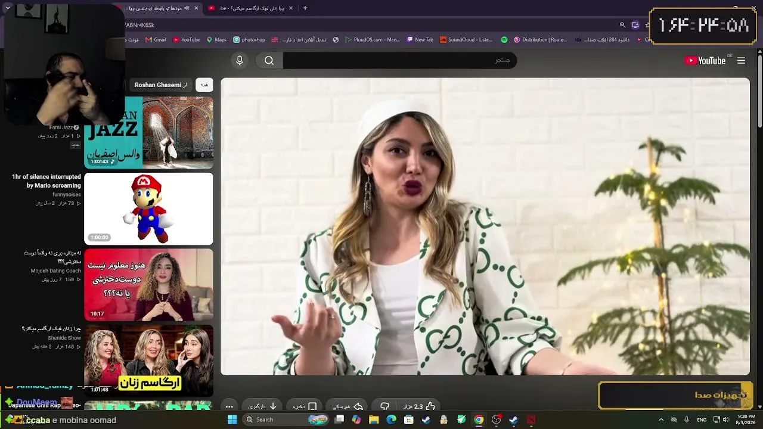The width and height of the screenshot is (763, 429).
Task: Dislike the video with thumbs down
Action: click(385, 406)
